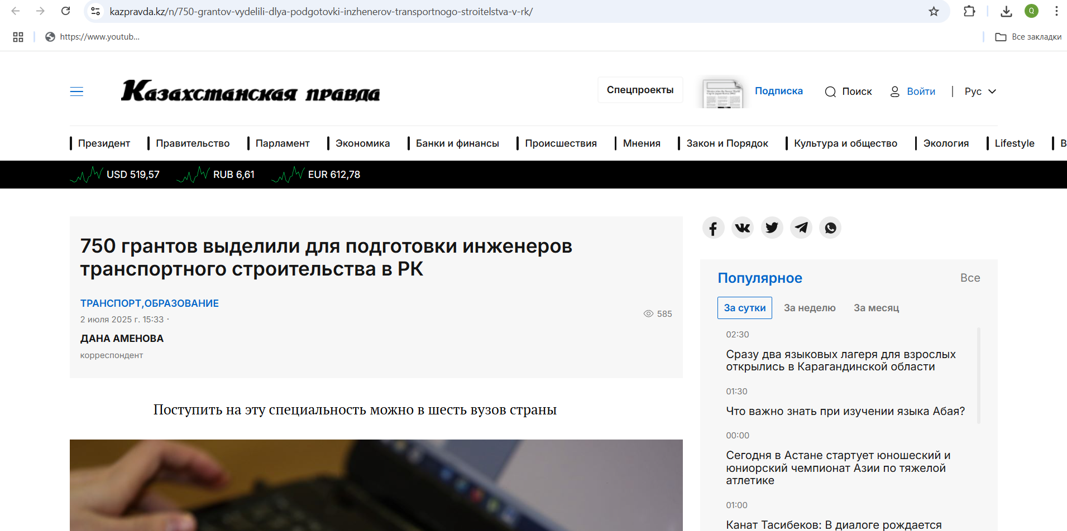Open the browser extensions puzzle icon
Viewport: 1067px width, 531px height.
tap(969, 11)
